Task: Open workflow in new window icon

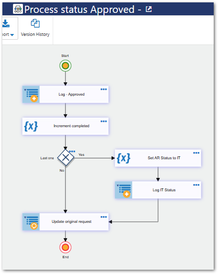Action: tap(149, 9)
